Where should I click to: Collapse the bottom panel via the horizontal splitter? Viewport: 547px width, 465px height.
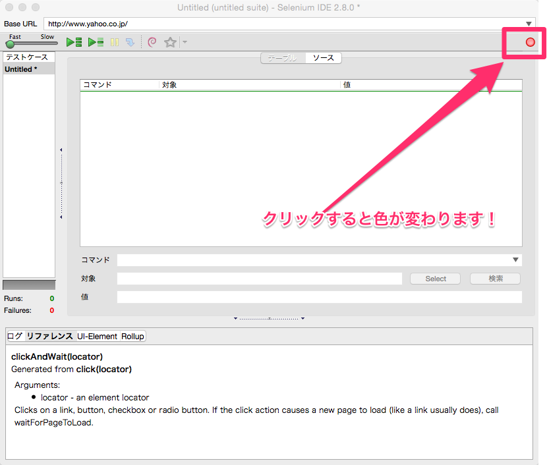click(x=269, y=318)
